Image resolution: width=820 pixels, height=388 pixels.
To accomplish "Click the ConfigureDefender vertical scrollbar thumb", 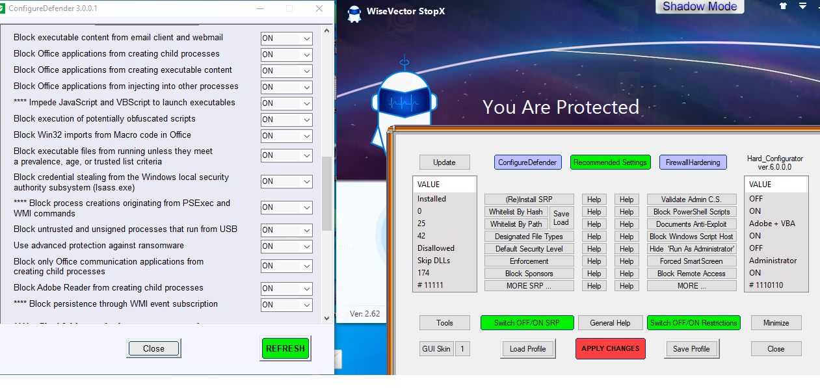I will pos(326,193).
